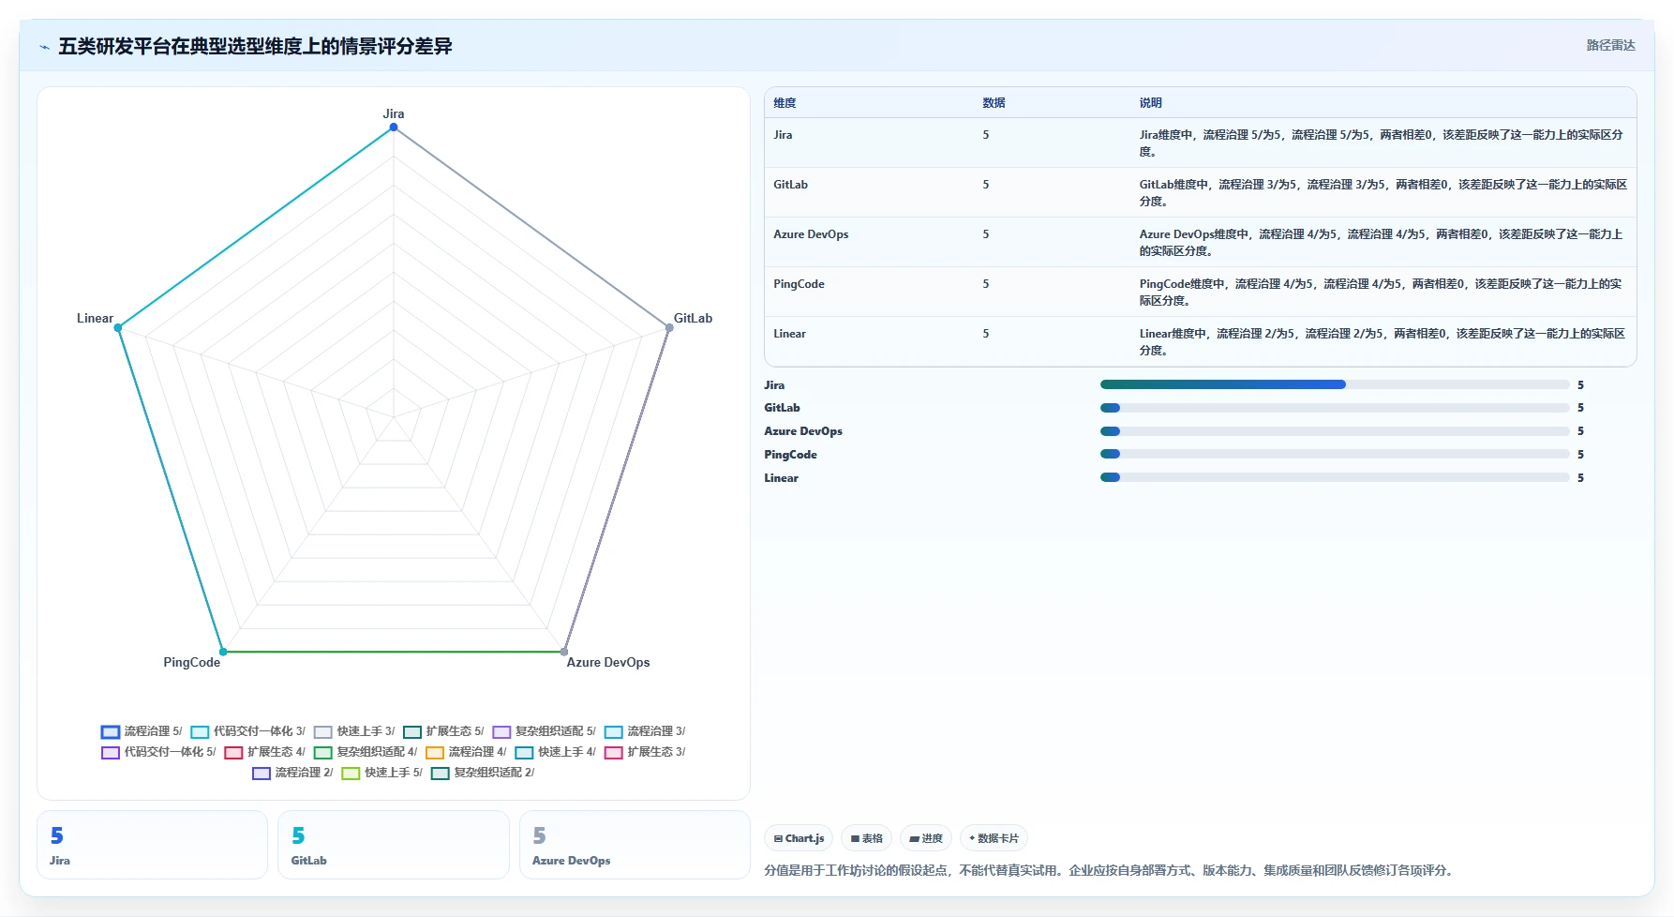Click the Jira progress bar

pyautogui.click(x=1335, y=384)
